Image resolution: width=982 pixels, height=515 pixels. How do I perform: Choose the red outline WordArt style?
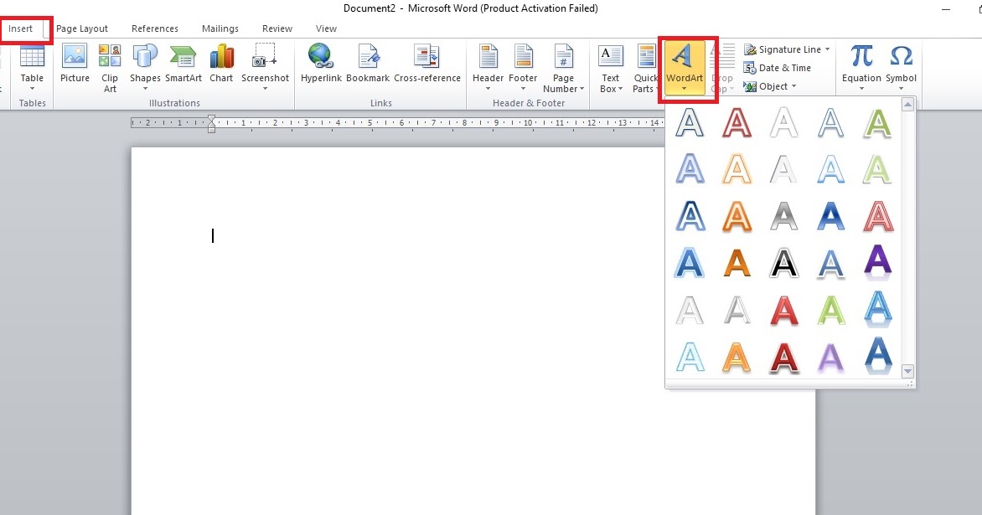pyautogui.click(x=736, y=122)
